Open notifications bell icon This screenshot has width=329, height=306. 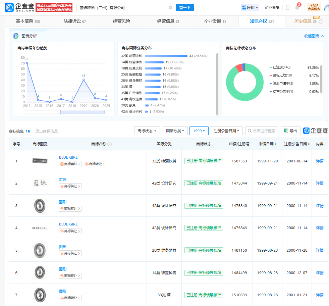pyautogui.click(x=297, y=8)
